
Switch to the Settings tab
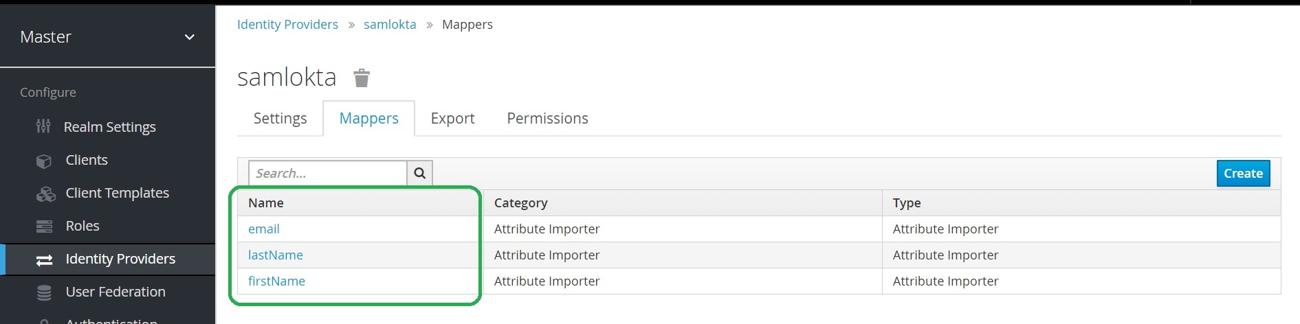[280, 118]
